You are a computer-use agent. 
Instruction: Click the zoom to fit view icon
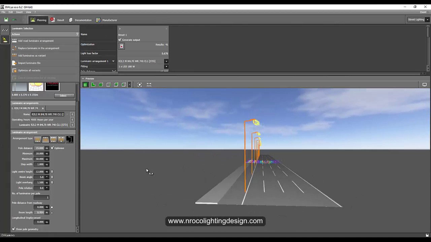[x=140, y=85]
